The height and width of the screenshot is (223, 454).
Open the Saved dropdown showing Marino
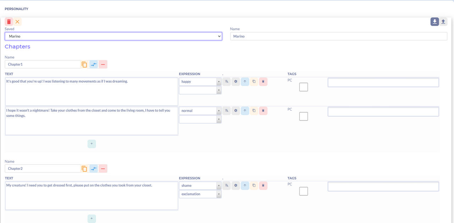[113, 36]
